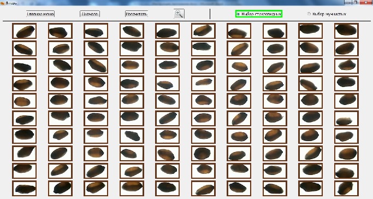Select grain thumbnail in fourth row, second column
This screenshot has height=199, width=373.
(60, 83)
